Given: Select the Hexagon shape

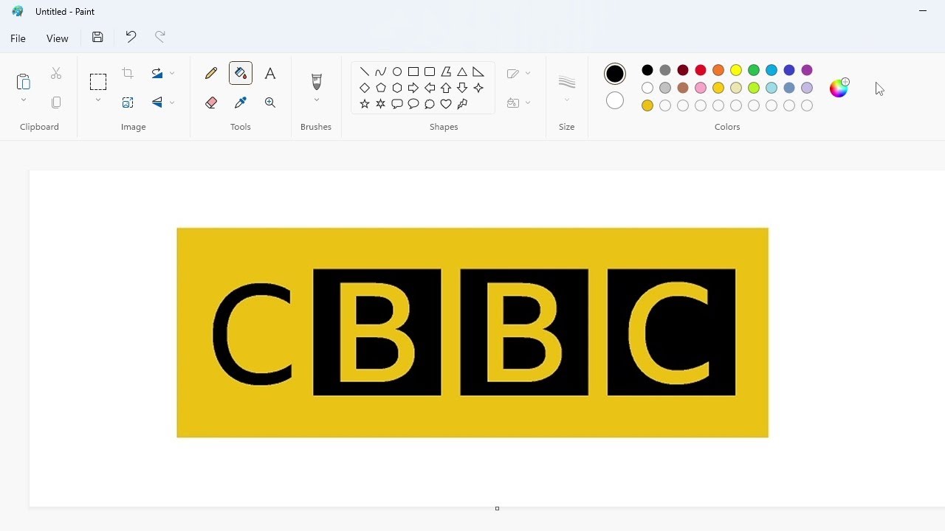Looking at the screenshot, I should click(x=397, y=88).
